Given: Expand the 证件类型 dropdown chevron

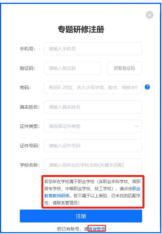Looking at the screenshot, I should point(136,126).
